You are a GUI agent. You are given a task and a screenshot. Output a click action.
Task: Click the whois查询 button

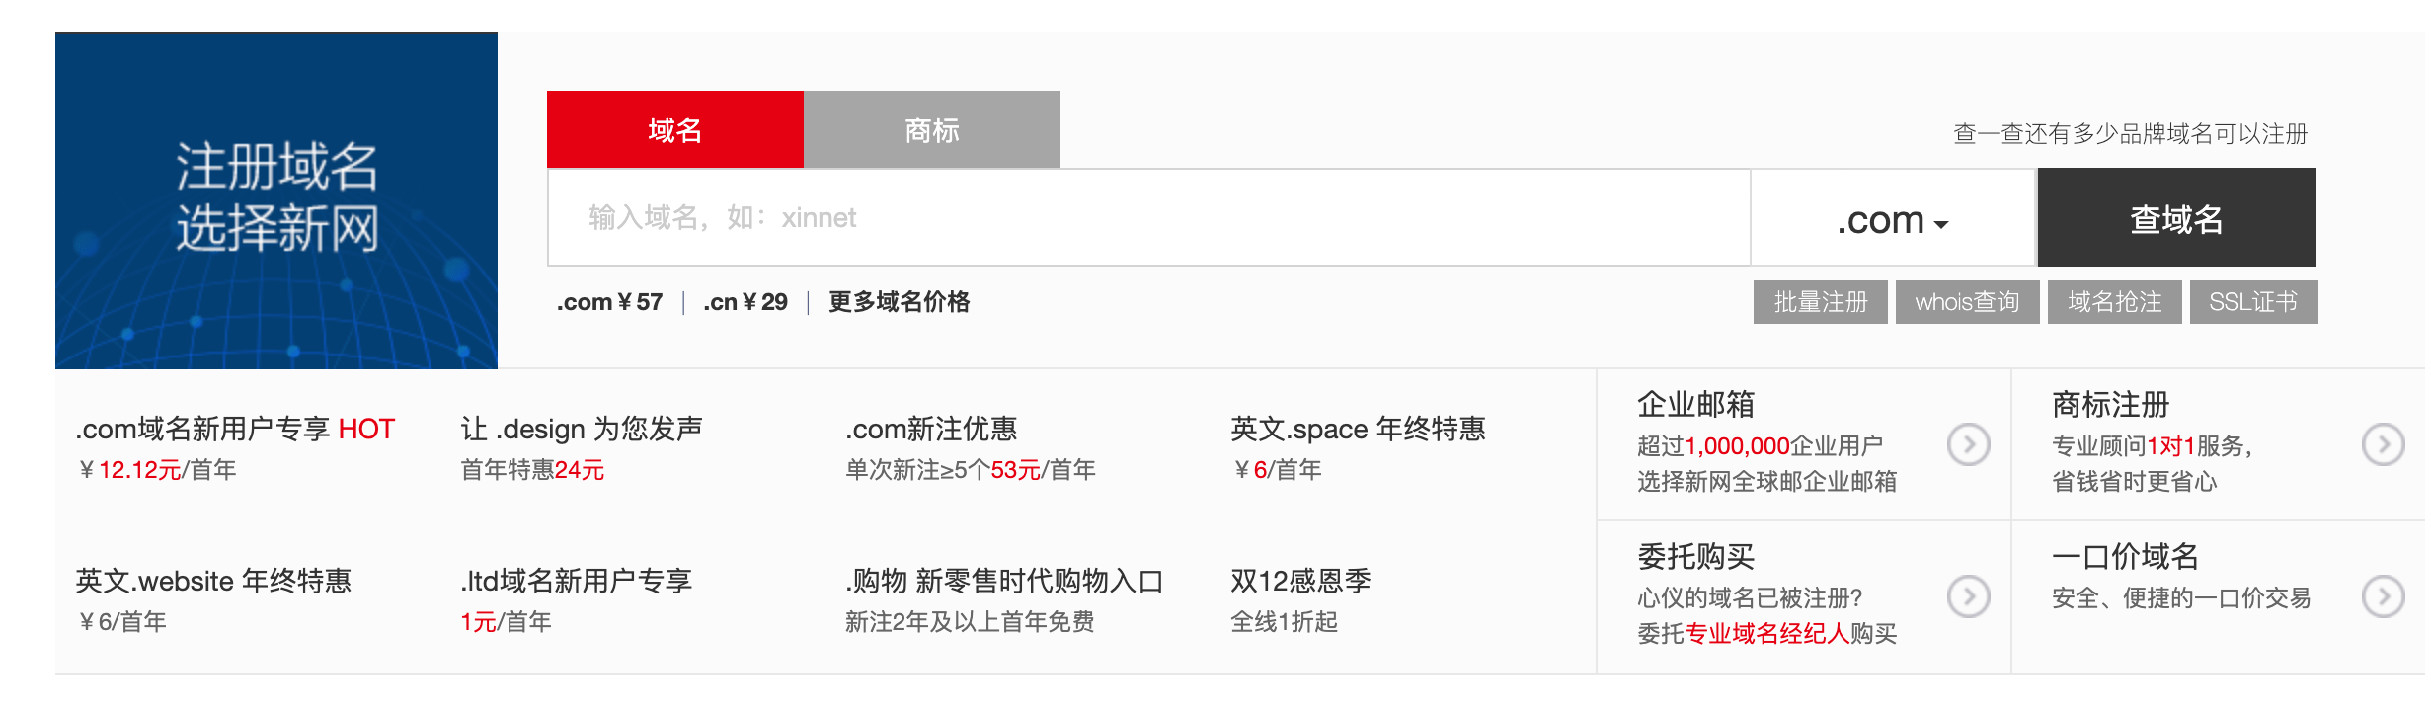click(1967, 302)
